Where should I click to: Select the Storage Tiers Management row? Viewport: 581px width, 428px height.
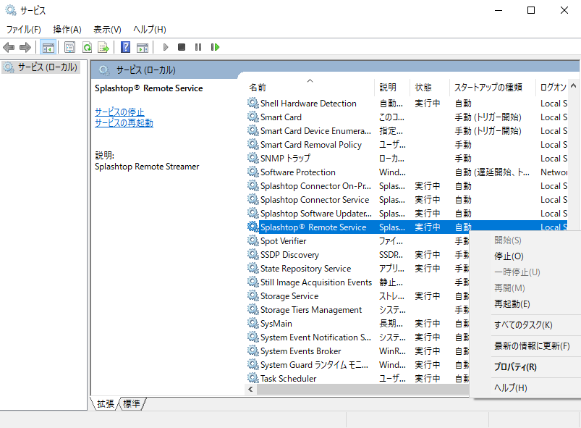point(357,310)
